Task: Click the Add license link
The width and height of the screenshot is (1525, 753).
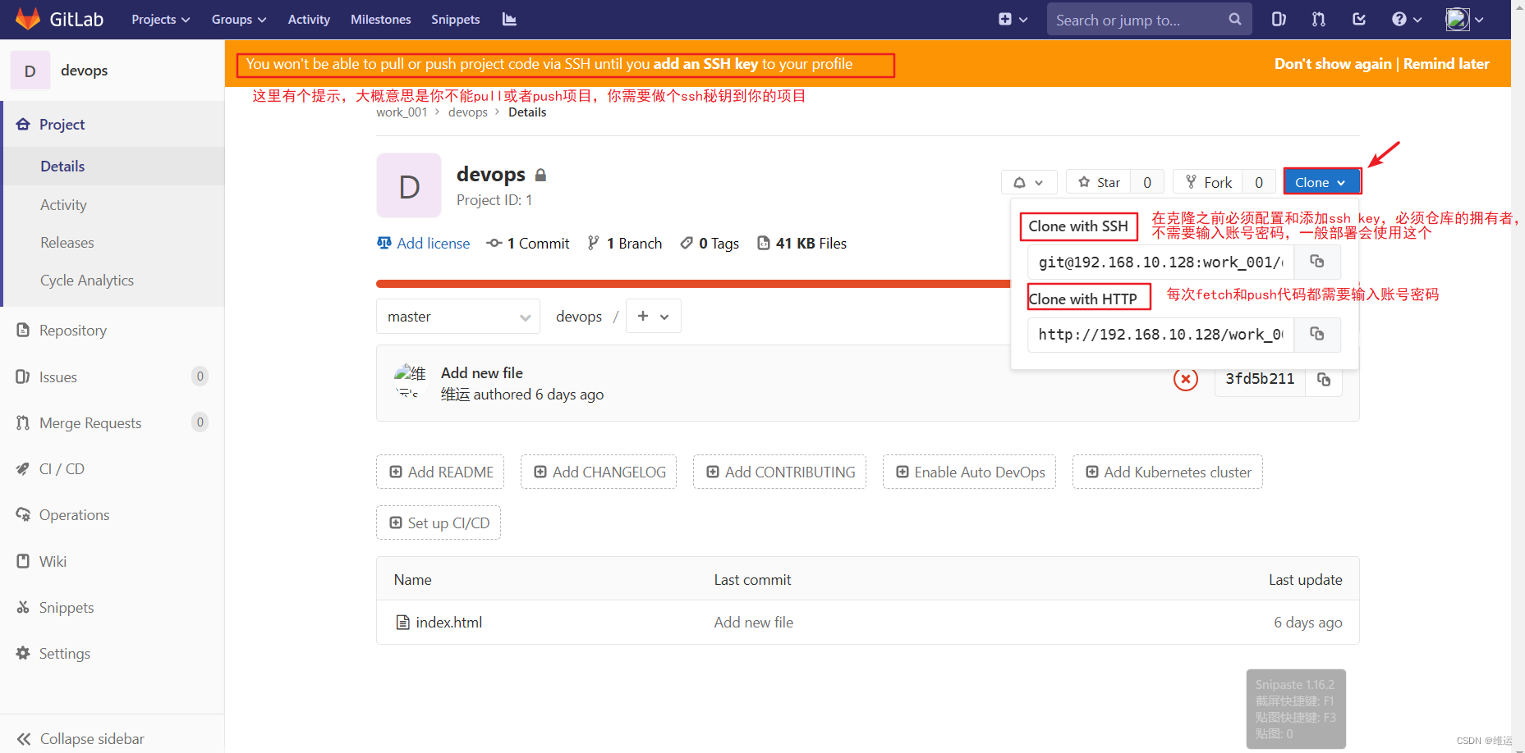Action: pyautogui.click(x=424, y=243)
